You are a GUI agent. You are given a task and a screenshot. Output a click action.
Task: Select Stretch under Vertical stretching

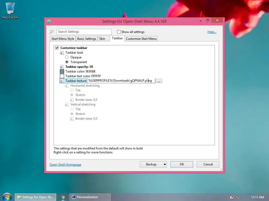tap(72, 114)
